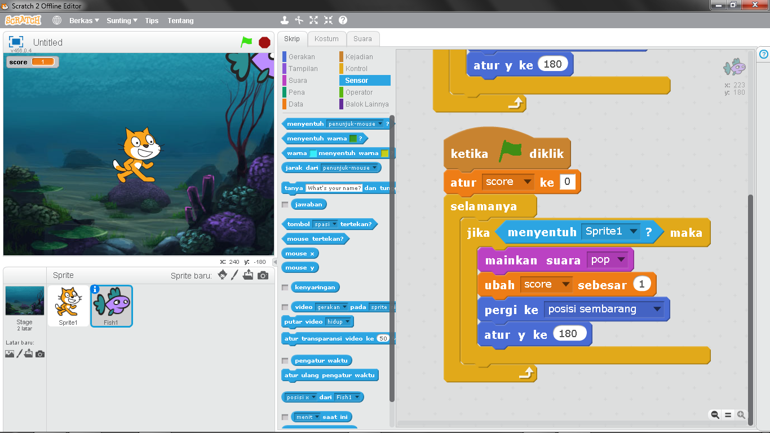This screenshot has height=433, width=770.
Task: Select the Fish1 sprite thumbnail
Action: (x=111, y=306)
